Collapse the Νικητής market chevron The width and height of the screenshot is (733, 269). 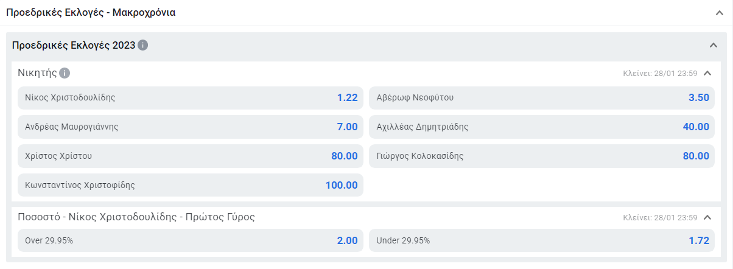click(x=707, y=73)
